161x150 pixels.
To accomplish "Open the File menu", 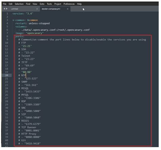I will (x=5, y=4).
